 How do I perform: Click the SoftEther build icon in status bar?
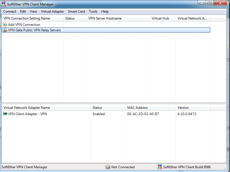(160, 167)
